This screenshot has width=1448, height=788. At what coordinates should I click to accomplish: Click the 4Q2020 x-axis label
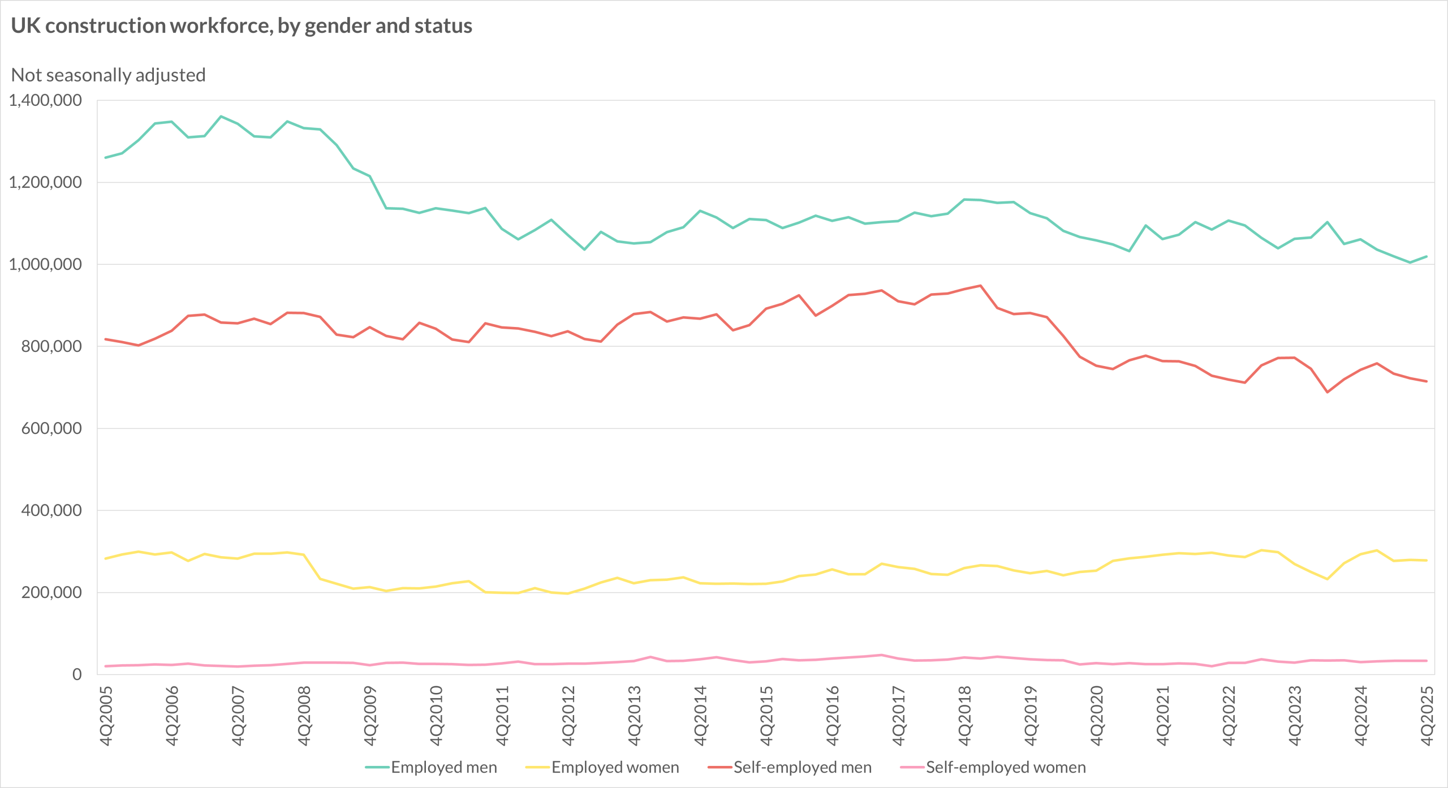(x=1097, y=716)
